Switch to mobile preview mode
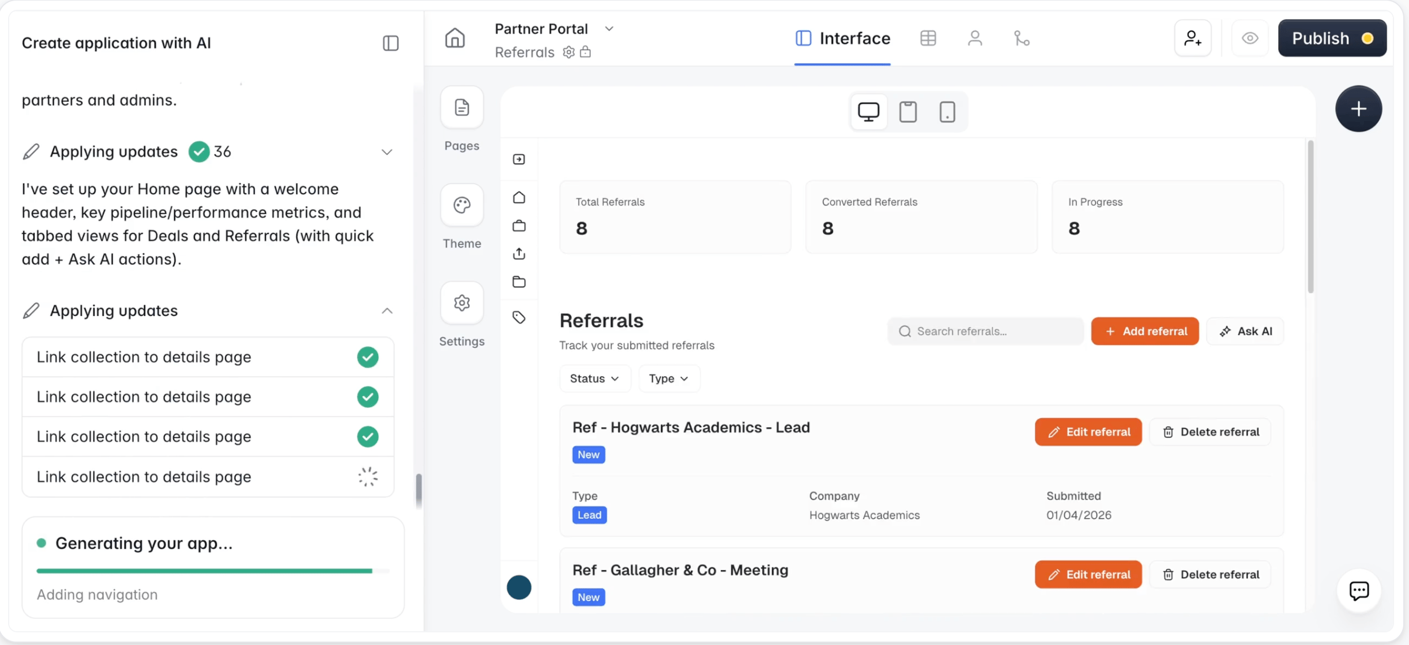 947,112
